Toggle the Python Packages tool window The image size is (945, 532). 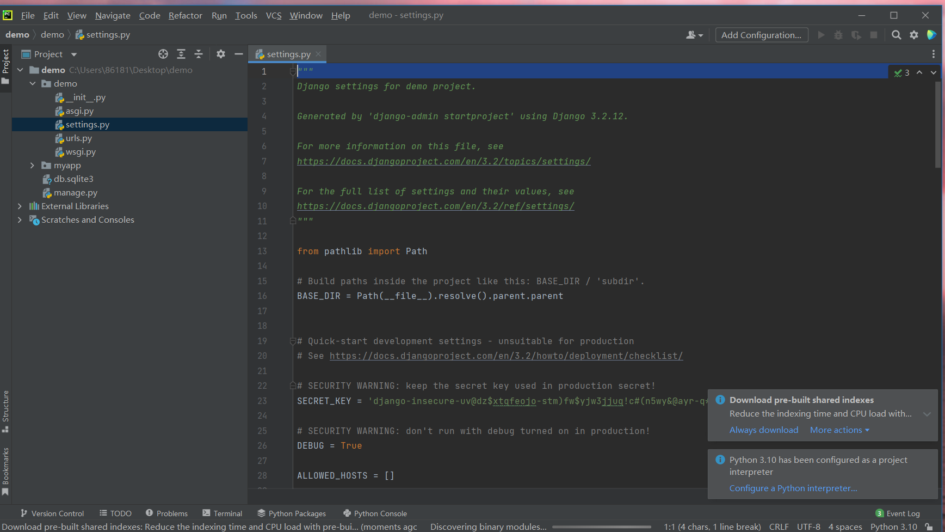(x=292, y=513)
